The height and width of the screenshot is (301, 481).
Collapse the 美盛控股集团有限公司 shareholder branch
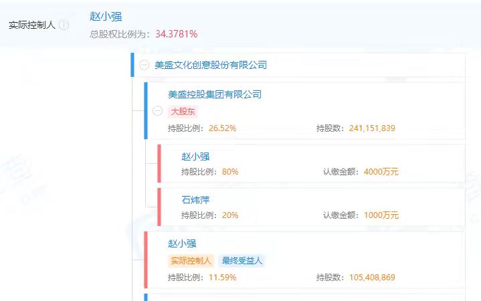[x=157, y=112]
